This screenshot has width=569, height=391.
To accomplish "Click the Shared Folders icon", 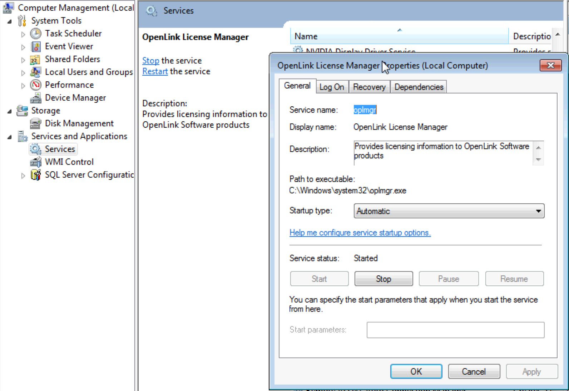I will [35, 59].
